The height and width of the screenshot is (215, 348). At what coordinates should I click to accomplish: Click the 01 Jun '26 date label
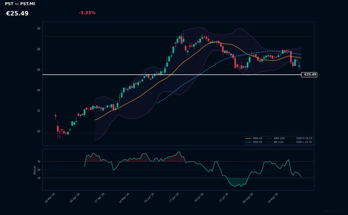tap(149, 198)
